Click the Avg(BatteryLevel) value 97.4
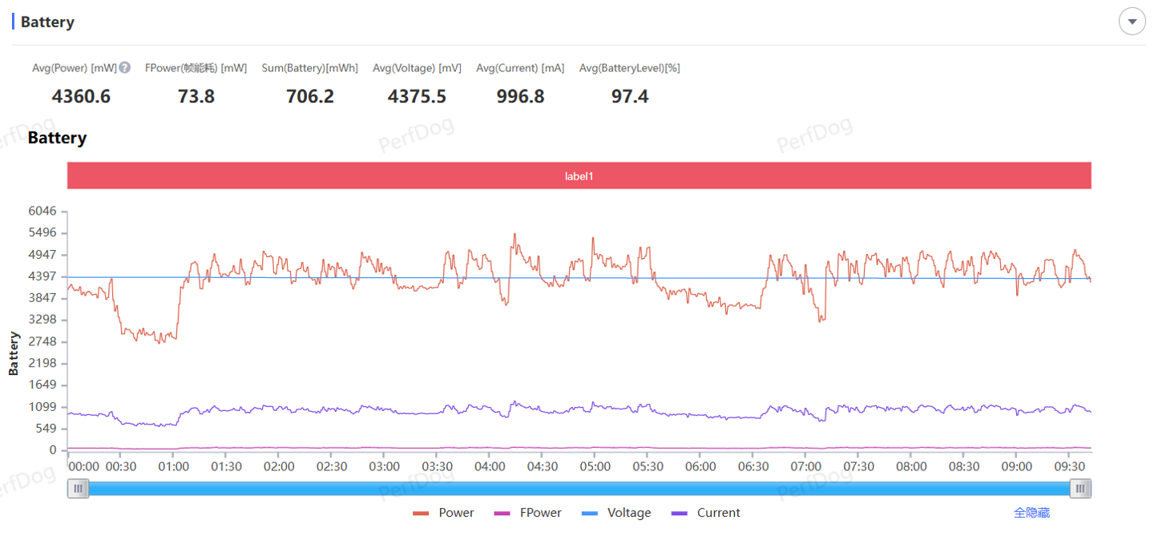Image resolution: width=1154 pixels, height=536 pixels. click(x=629, y=97)
